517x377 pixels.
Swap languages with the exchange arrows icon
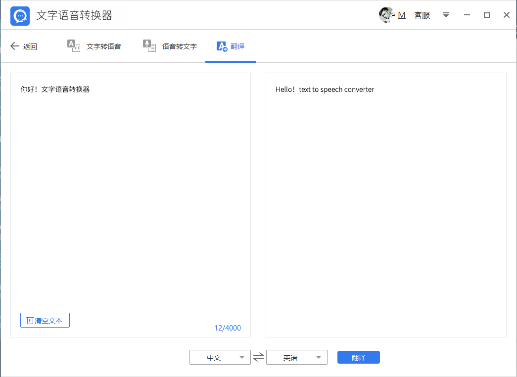[x=258, y=357]
